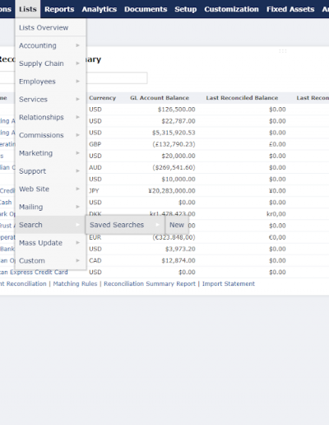Sort by the Currency column header

click(x=102, y=98)
